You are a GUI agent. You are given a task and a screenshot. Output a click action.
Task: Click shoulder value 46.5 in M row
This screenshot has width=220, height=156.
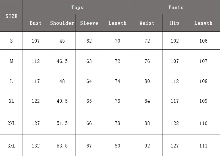(x=62, y=61)
